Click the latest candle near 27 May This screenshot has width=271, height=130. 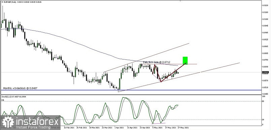click(x=178, y=73)
